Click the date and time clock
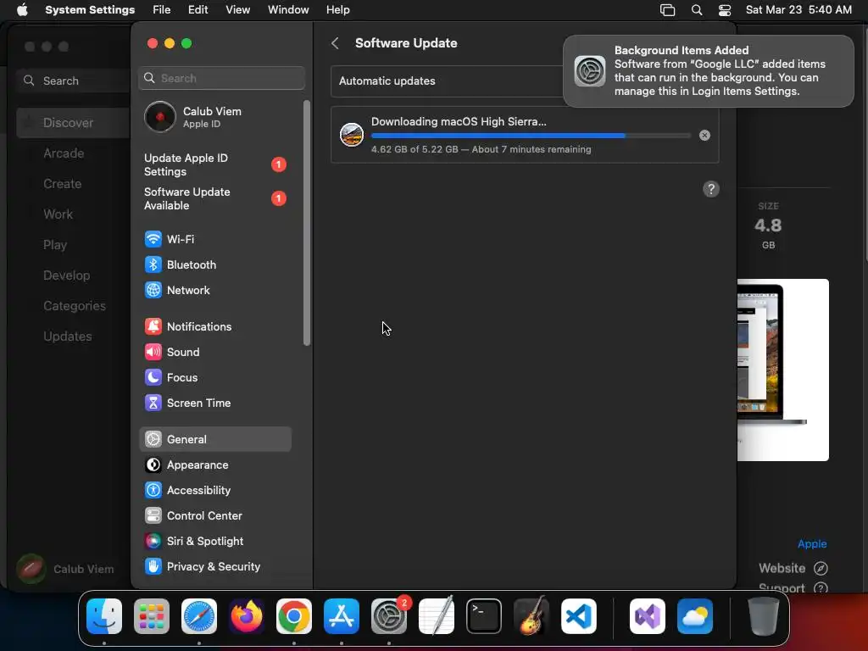This screenshot has width=868, height=651. pos(798,10)
